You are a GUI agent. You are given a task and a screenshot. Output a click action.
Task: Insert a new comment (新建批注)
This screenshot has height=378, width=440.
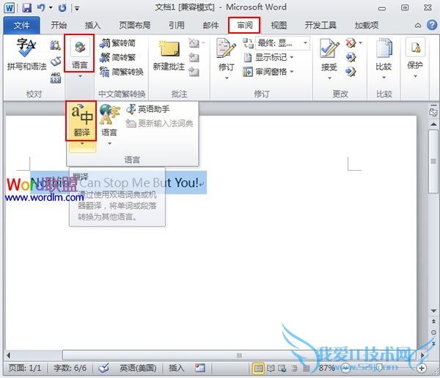click(169, 56)
